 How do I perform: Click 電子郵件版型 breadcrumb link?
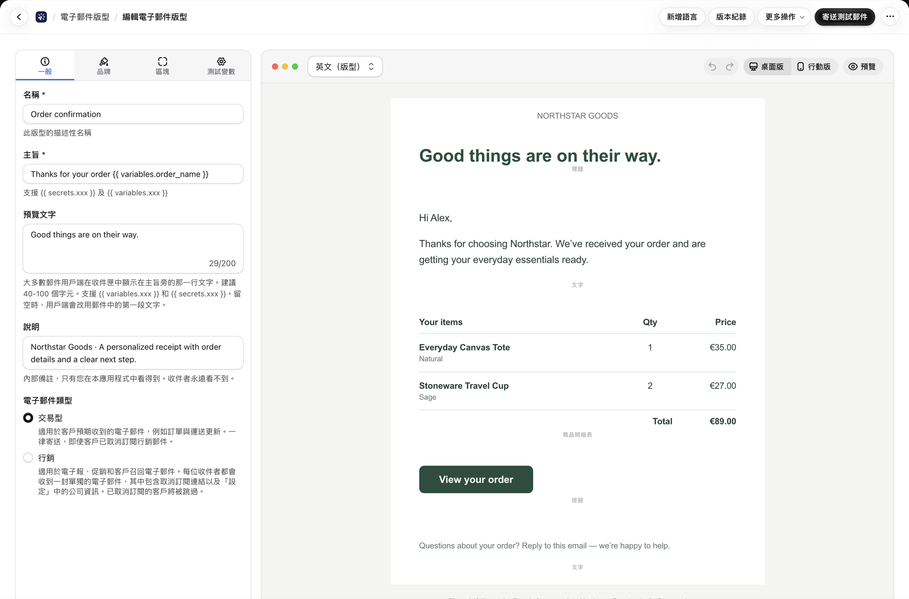[85, 17]
